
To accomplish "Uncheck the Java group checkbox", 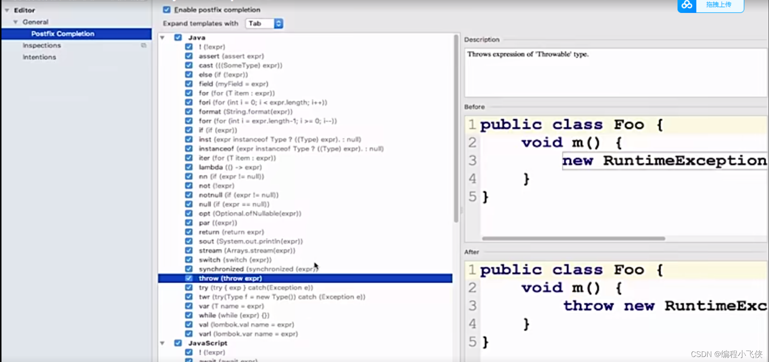I will (178, 38).
